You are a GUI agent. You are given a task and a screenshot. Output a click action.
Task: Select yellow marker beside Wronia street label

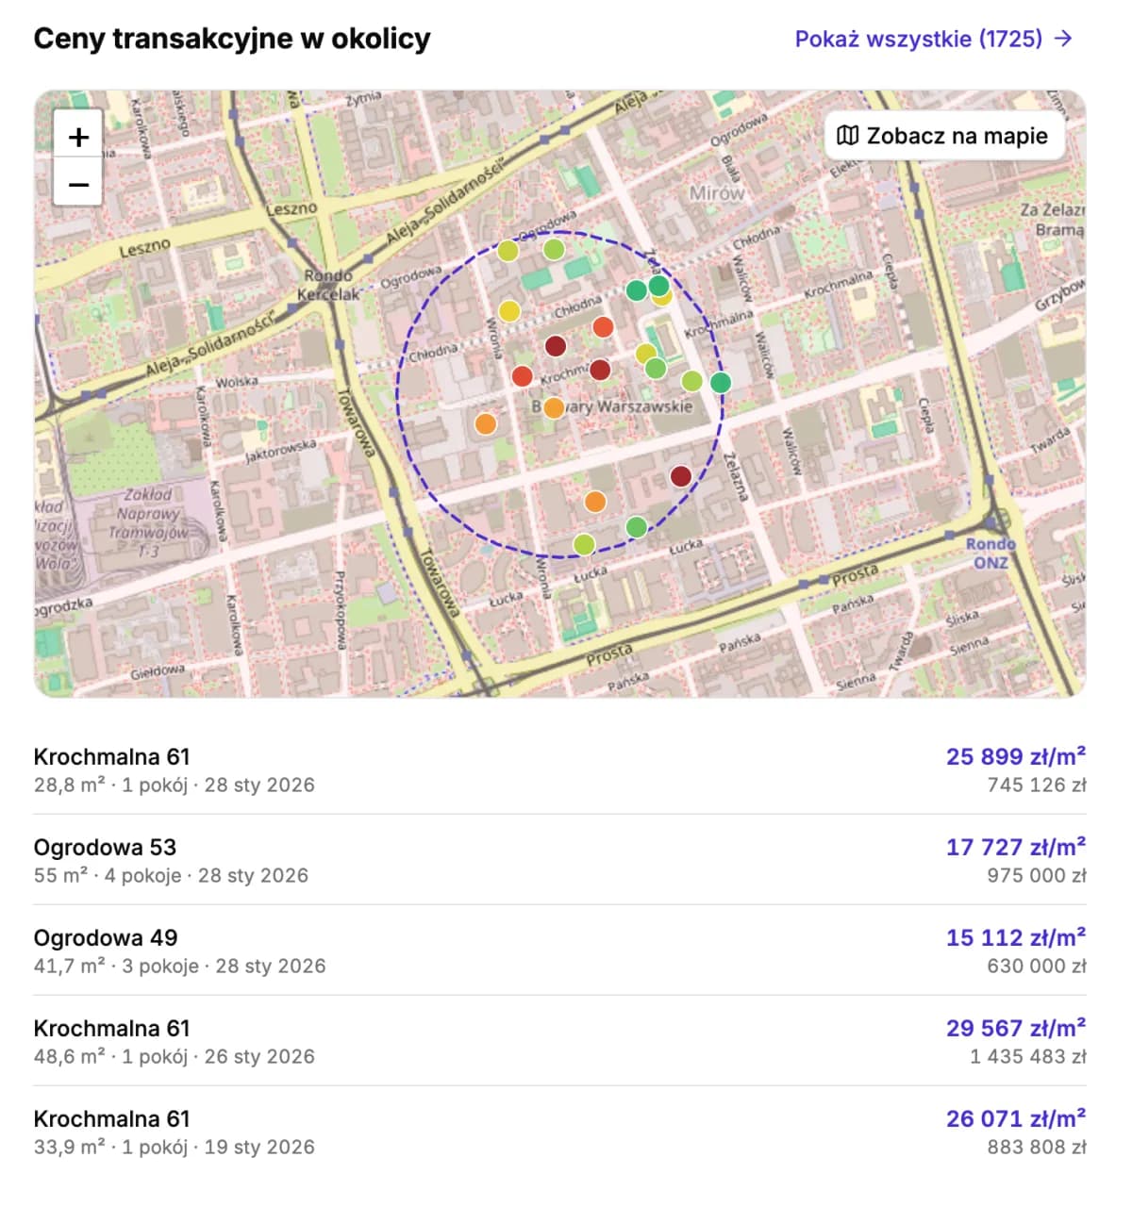[508, 311]
